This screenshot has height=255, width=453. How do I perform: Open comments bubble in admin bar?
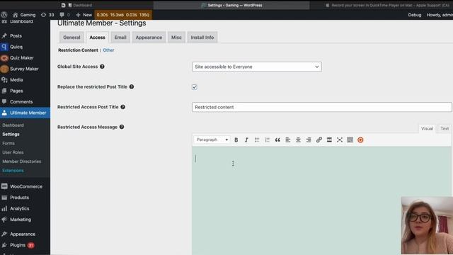(64, 15)
